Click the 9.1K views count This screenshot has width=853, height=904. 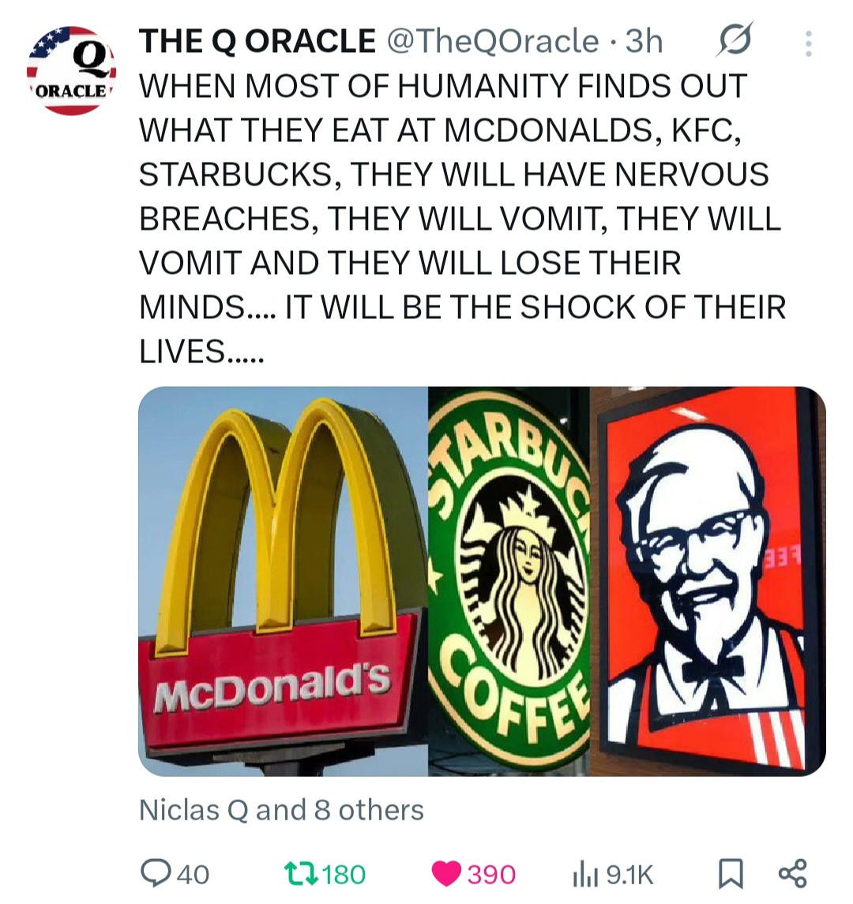pos(630,874)
